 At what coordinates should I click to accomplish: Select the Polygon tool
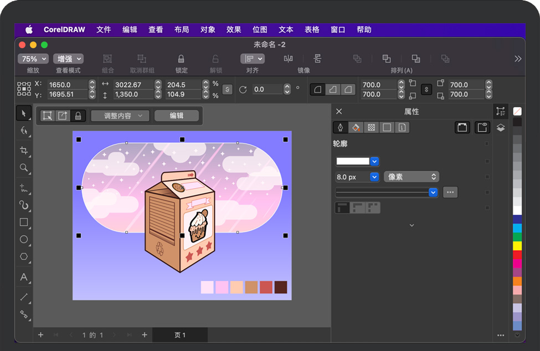click(24, 256)
